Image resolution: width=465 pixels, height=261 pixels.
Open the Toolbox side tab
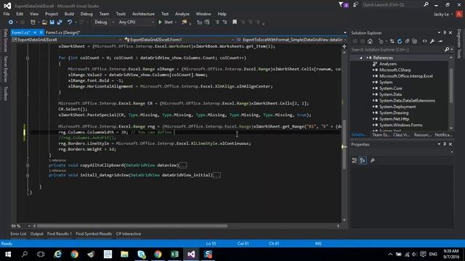click(x=5, y=94)
